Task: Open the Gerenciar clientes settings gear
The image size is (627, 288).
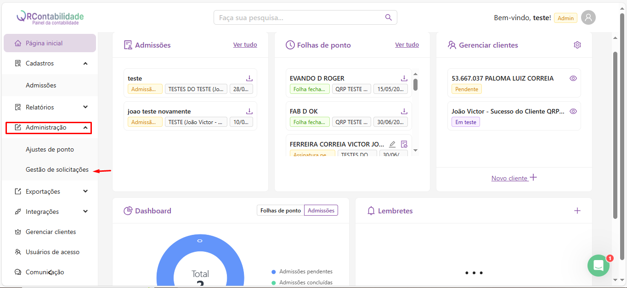Action: pos(577,45)
